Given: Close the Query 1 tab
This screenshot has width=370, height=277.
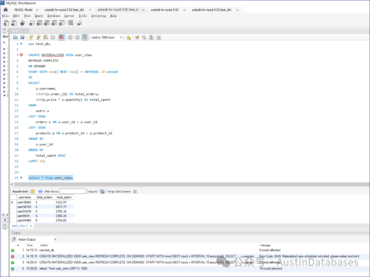Looking at the screenshot, I should coord(26,31).
